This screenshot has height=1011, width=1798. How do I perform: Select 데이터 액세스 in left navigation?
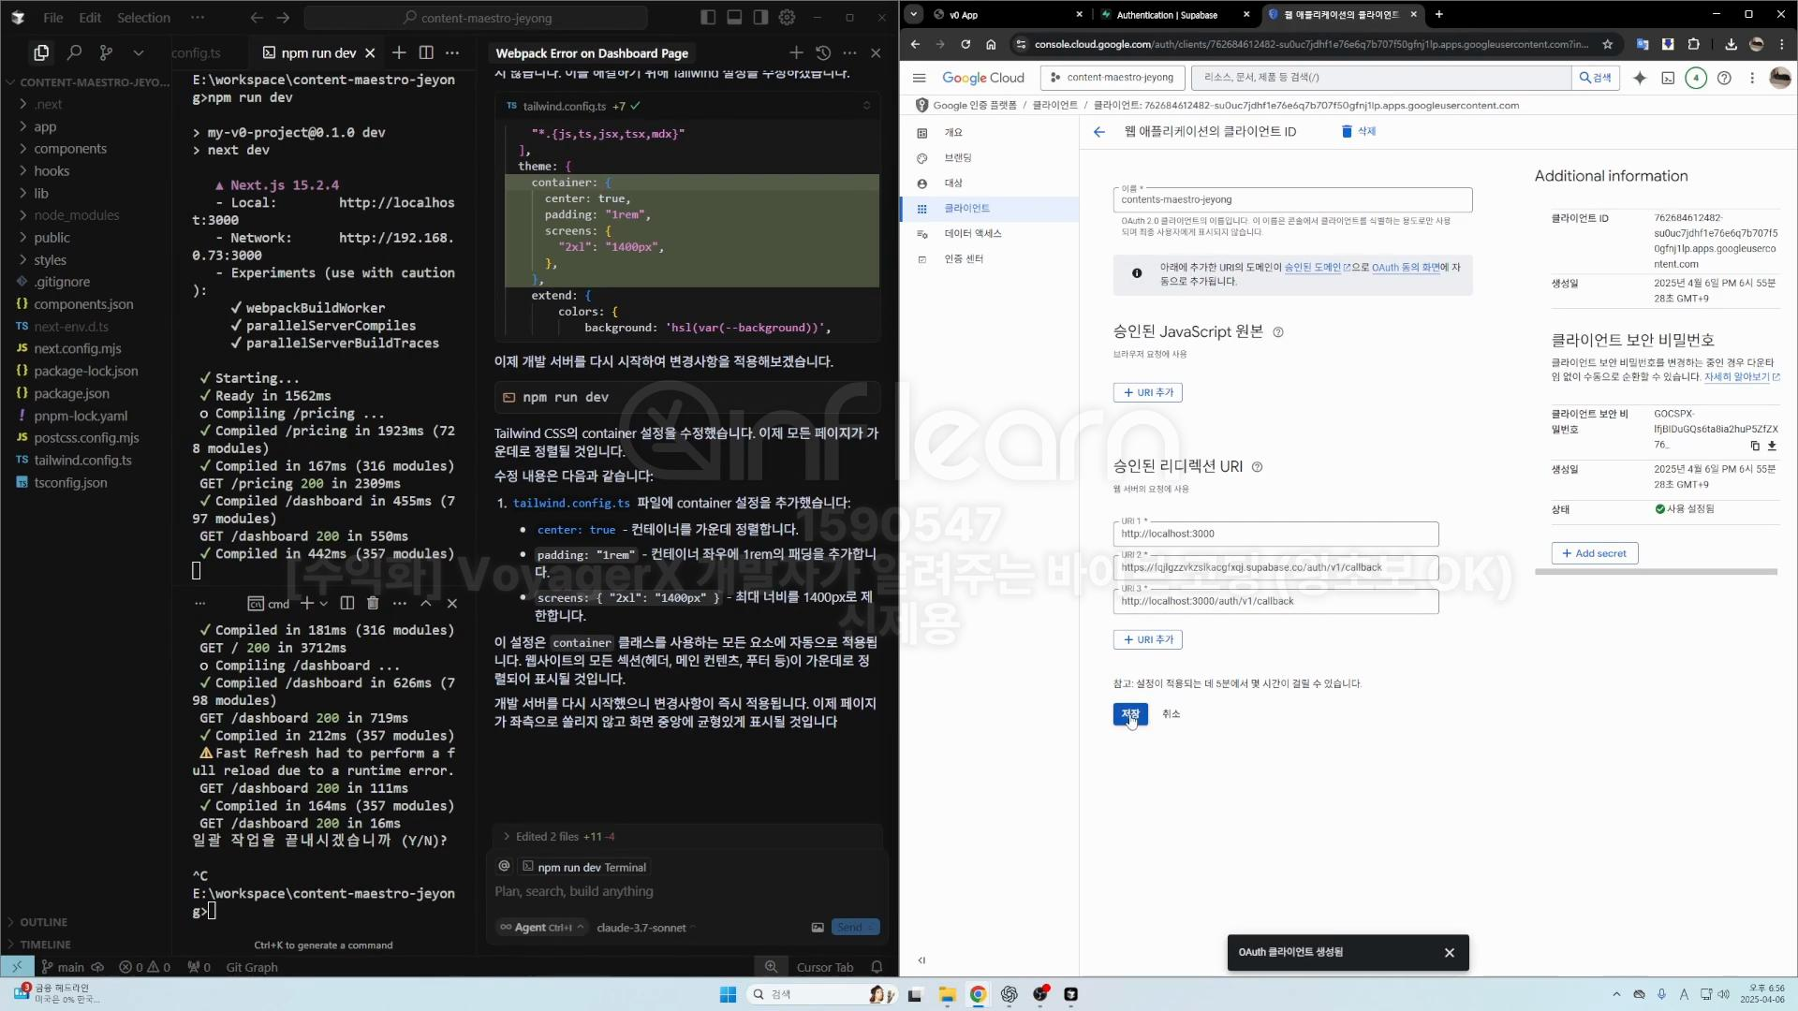click(x=972, y=234)
